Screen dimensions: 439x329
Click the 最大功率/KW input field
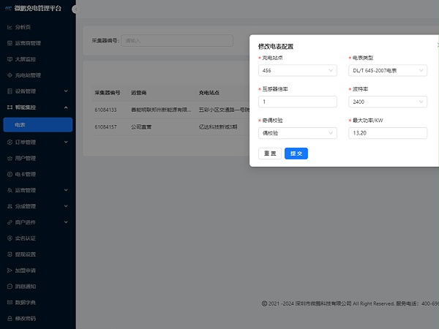pos(388,133)
